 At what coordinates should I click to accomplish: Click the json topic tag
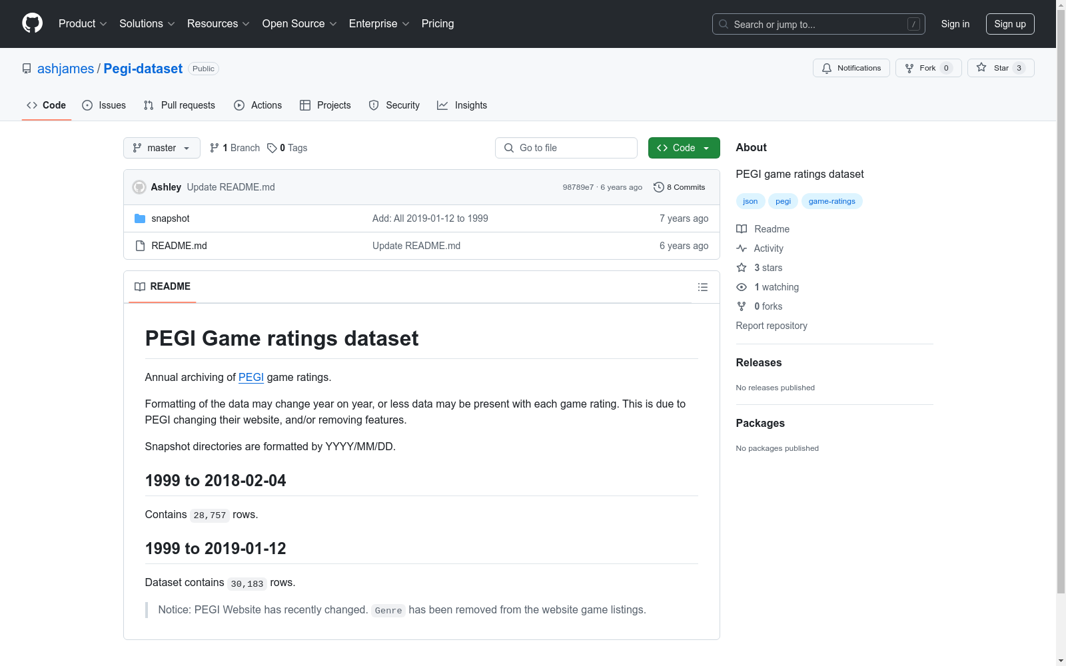tap(750, 201)
